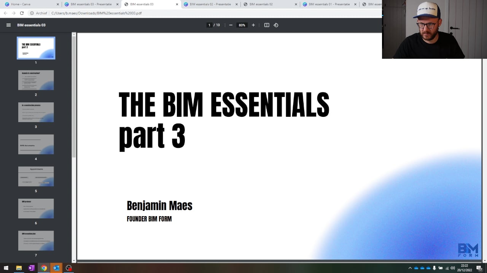Viewport: 487px width, 273px height.
Task: Reload the current PDF page
Action: pyautogui.click(x=22, y=13)
